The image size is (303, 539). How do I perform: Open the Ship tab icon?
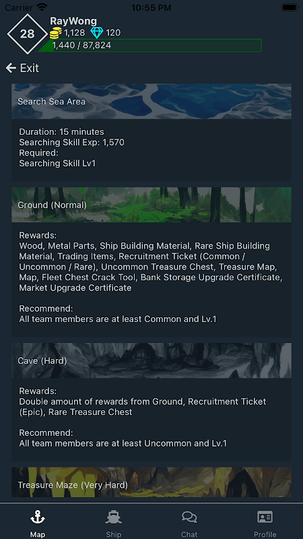click(113, 517)
